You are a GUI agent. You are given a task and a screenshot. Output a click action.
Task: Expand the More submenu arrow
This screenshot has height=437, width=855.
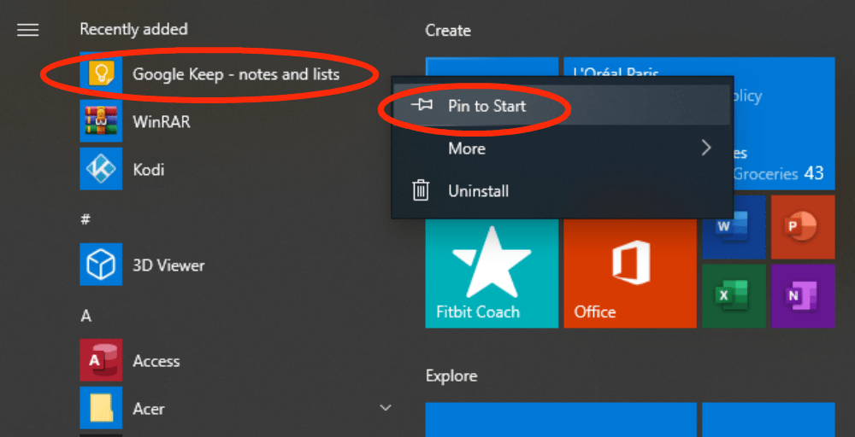click(x=707, y=148)
